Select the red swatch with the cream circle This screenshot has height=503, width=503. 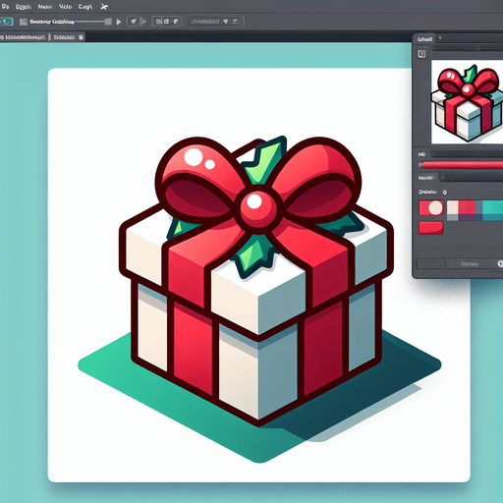[x=431, y=208]
